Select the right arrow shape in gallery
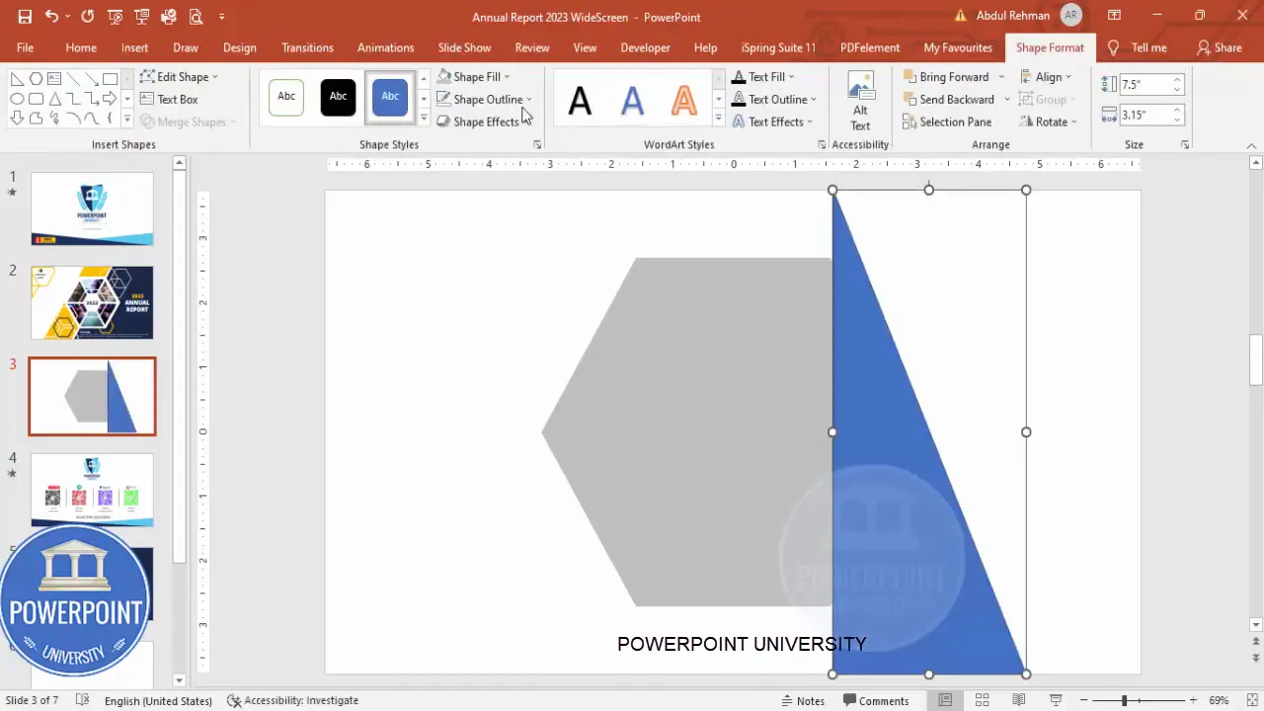 [110, 99]
